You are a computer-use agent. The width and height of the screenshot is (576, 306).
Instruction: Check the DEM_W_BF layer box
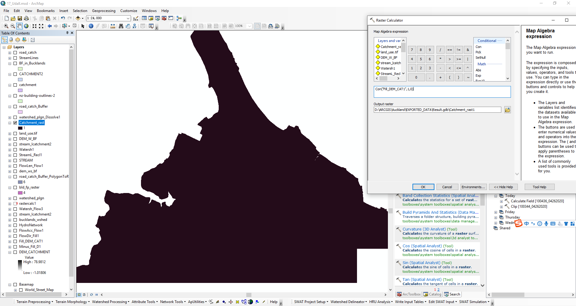pos(15,139)
